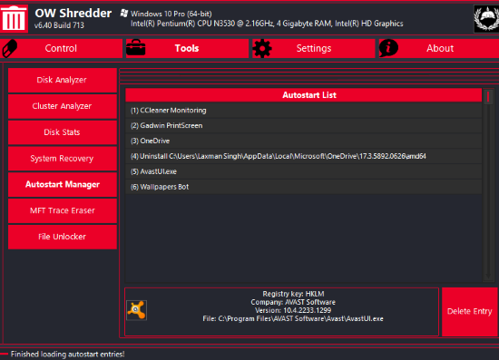This screenshot has height=360, width=499.
Task: Go to the Settings tab
Action: point(314,48)
